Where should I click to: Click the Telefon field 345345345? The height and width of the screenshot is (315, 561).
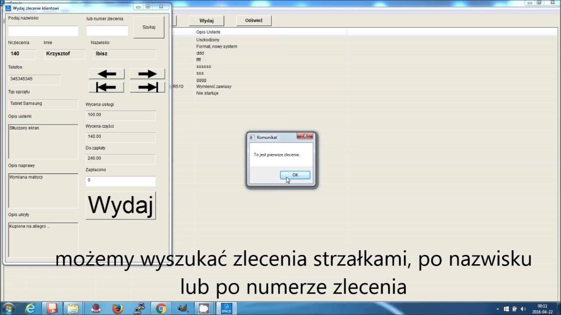(34, 79)
